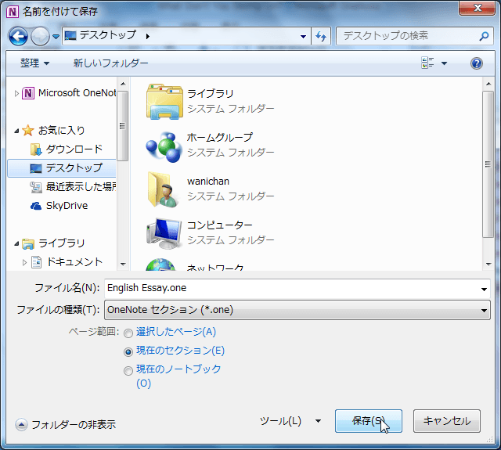Click the navigation pane scroll down arrow
Image resolution: width=501 pixels, height=450 pixels.
point(123,264)
